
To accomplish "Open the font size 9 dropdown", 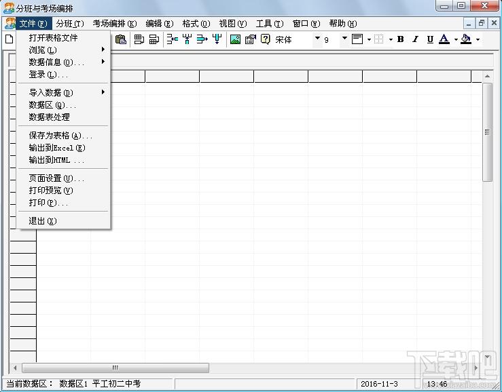I will pos(344,38).
